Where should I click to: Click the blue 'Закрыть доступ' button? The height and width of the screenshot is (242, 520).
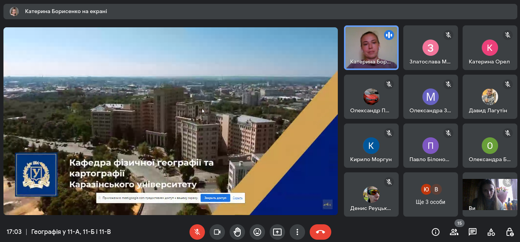pyautogui.click(x=215, y=198)
